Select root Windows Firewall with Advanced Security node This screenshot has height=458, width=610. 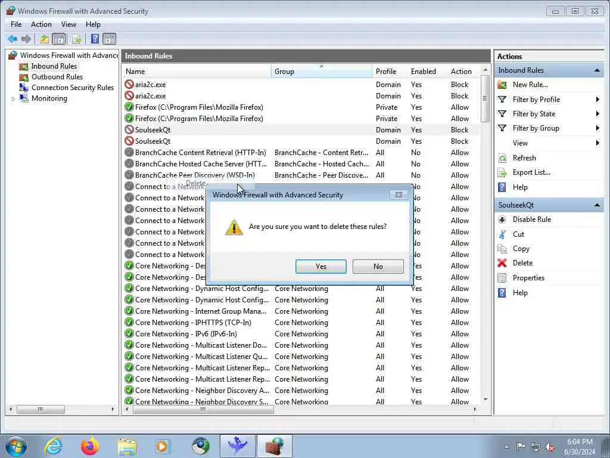pyautogui.click(x=69, y=55)
